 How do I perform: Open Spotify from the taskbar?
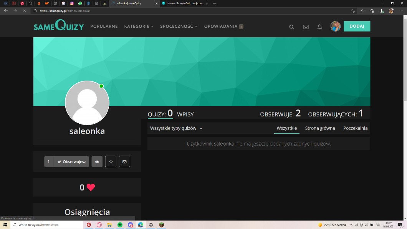[x=120, y=225]
